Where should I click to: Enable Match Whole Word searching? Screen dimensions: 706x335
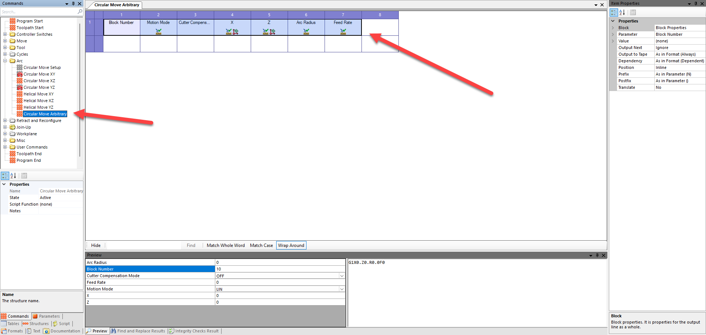tap(226, 245)
